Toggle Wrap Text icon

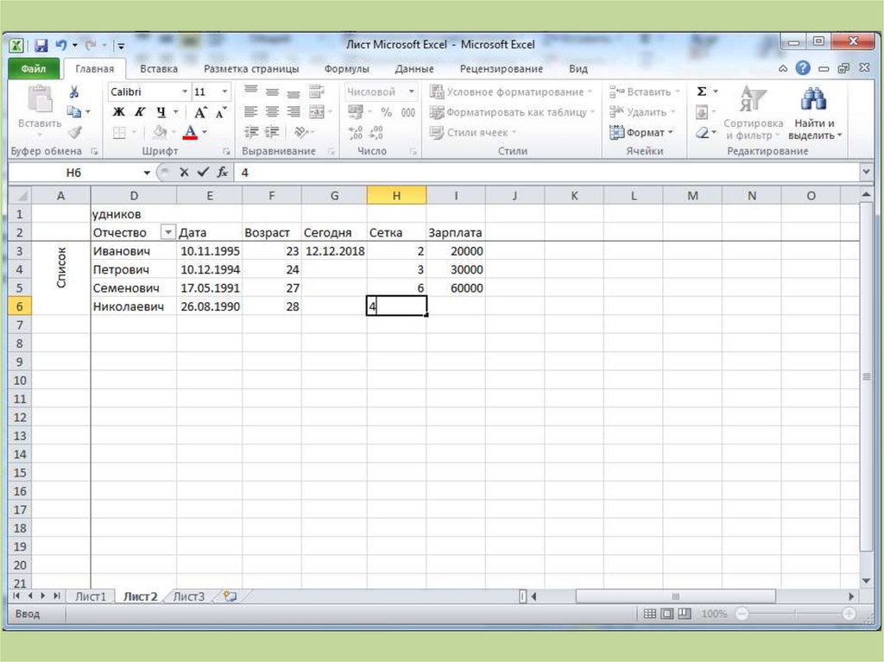(317, 91)
